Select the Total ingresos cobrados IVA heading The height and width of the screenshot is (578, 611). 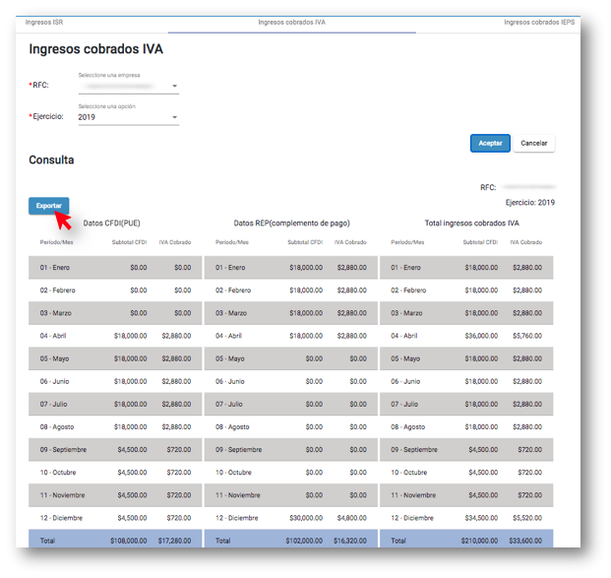(x=471, y=224)
